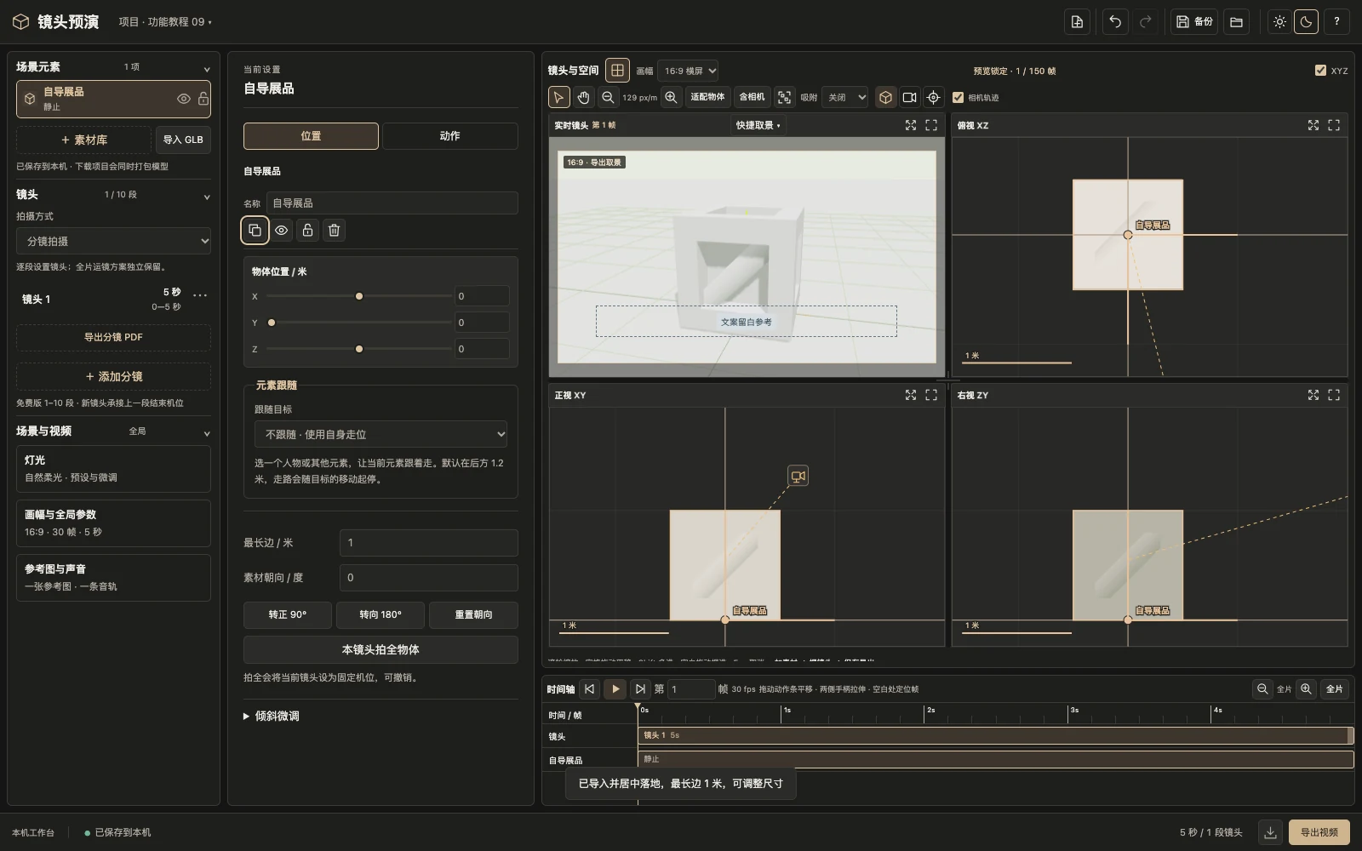Hide 自导展品 in scene elements list

click(183, 99)
